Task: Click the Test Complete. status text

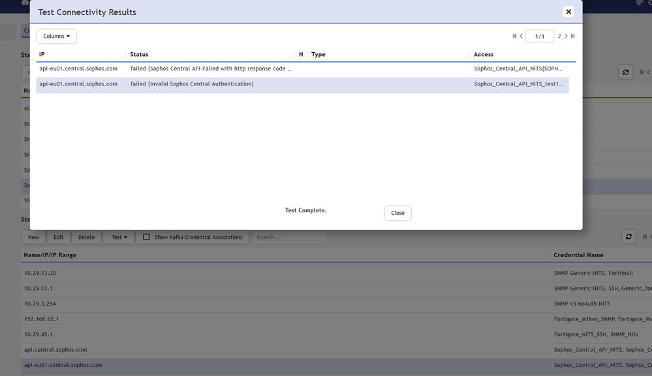Action: pyautogui.click(x=305, y=210)
